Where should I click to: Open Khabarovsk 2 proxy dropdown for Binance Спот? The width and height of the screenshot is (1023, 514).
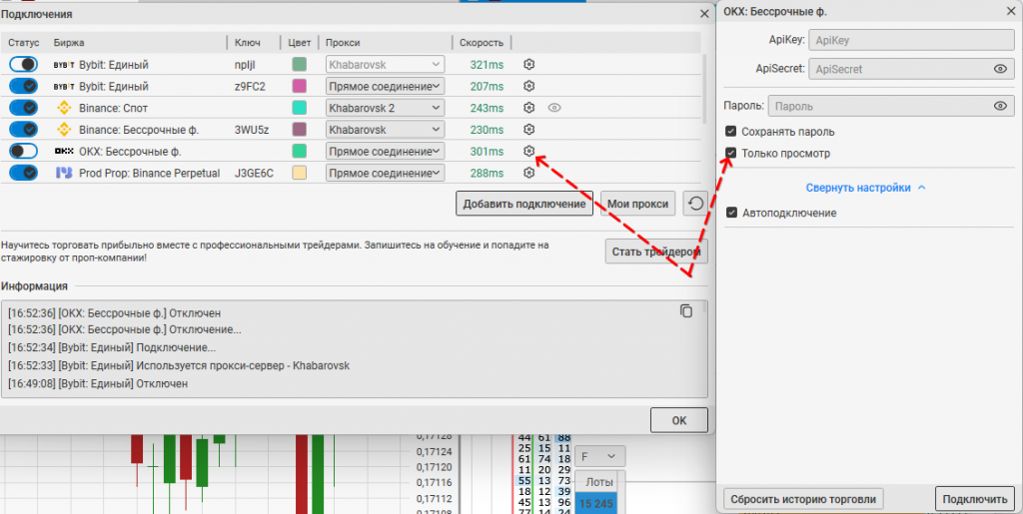pos(385,108)
